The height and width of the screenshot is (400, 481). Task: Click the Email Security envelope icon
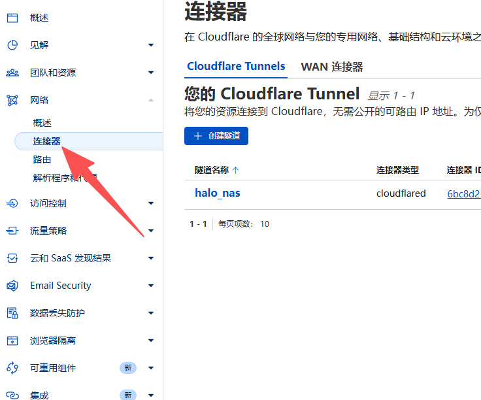pyautogui.click(x=12, y=286)
